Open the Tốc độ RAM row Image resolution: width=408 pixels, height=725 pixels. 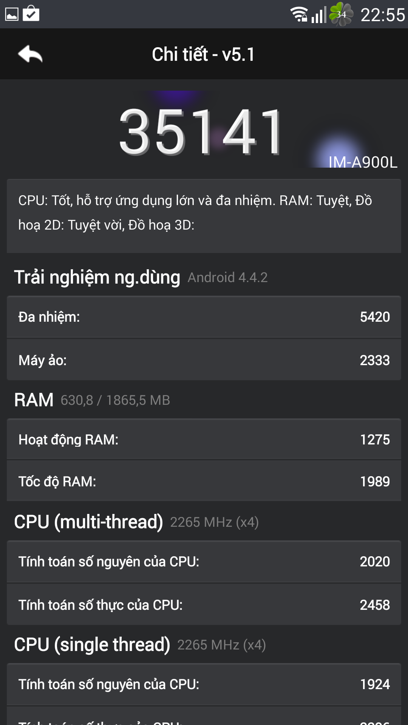(204, 481)
